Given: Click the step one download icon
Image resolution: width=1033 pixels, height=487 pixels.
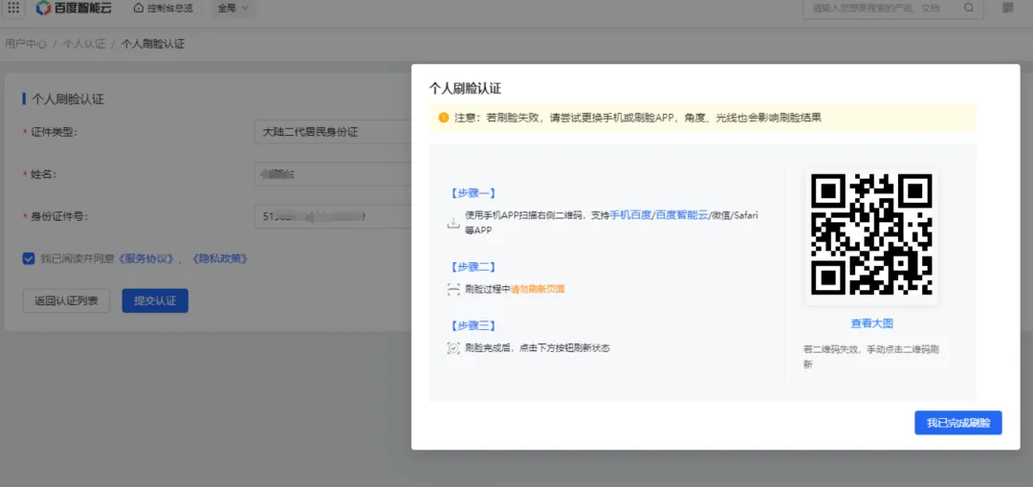Looking at the screenshot, I should point(453,223).
